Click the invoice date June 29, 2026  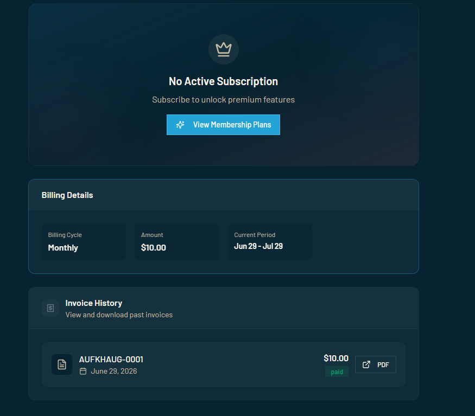coord(114,371)
